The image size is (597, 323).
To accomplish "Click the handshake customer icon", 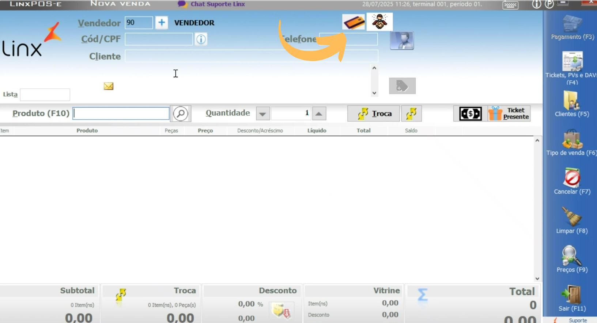I will [380, 22].
